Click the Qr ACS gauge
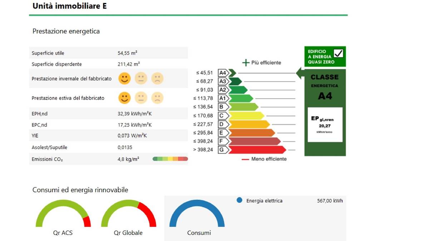This screenshot has height=241, width=429. [x=63, y=214]
